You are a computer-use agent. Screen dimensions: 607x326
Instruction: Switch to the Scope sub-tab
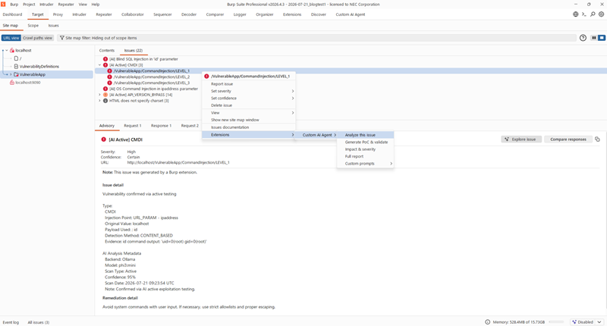[x=33, y=26]
